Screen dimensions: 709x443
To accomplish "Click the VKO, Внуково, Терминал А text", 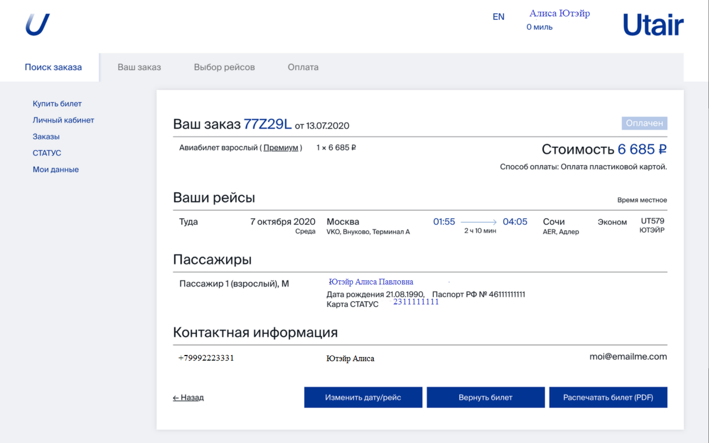I will (368, 232).
